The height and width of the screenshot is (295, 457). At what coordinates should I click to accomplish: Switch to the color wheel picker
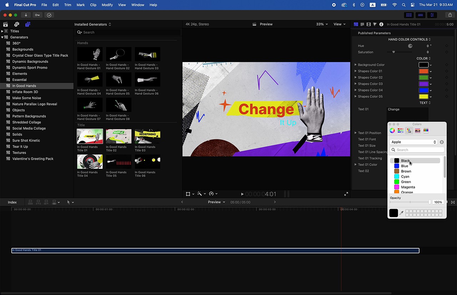click(392, 131)
